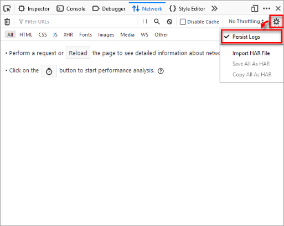The image size is (284, 226).
Task: Filter requests by Media
Action: tap(127, 35)
